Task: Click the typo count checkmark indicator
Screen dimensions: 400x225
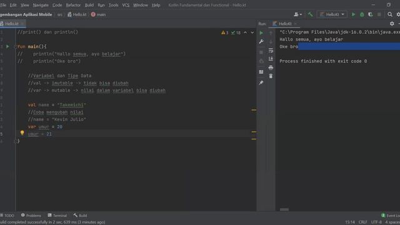Action: click(236, 32)
